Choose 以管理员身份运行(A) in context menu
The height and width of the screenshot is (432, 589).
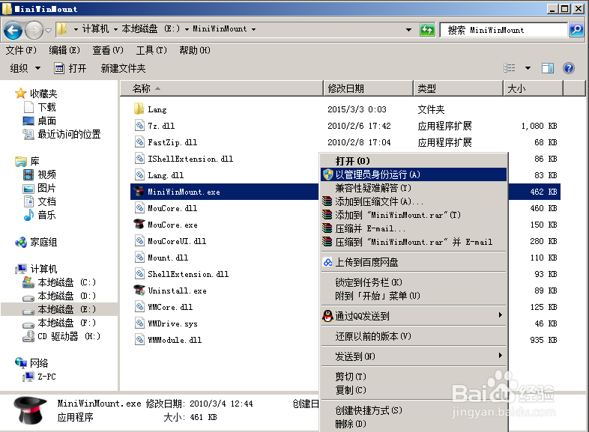pyautogui.click(x=414, y=174)
